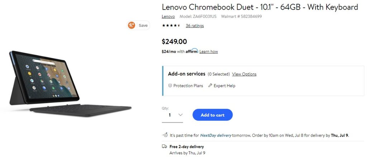The height and width of the screenshot is (157, 367).
Task: Expand View Options for add-on services
Action: click(244, 74)
